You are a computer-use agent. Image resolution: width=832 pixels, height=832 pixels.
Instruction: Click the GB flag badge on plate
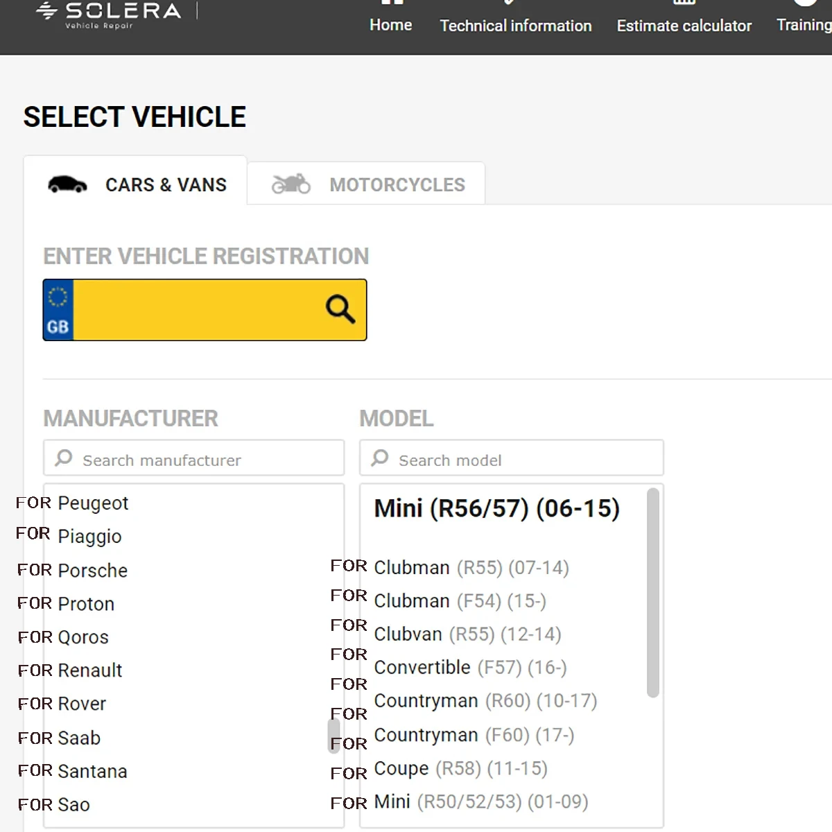(x=58, y=310)
